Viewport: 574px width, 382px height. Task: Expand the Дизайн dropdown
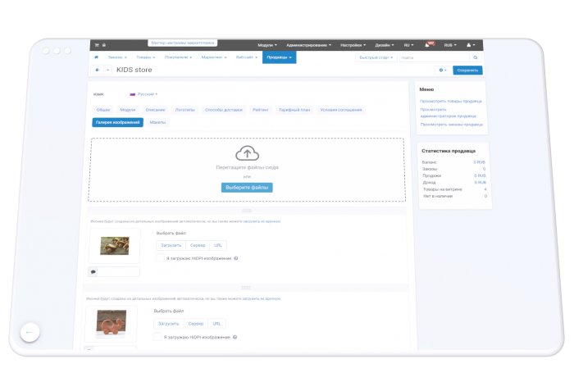[385, 45]
